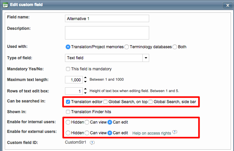Viewport: 234px width, 151px height.
Task: Close the Edit custom field dialog
Action: 227,5
